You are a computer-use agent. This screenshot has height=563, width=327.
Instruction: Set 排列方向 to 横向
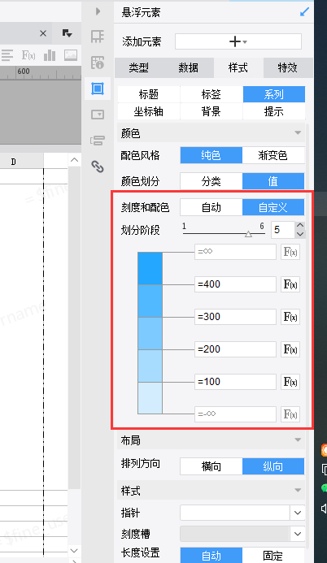click(211, 466)
